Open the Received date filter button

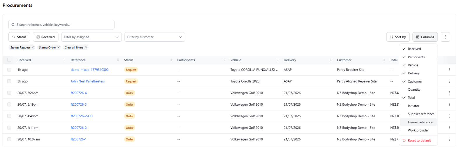click(45, 37)
